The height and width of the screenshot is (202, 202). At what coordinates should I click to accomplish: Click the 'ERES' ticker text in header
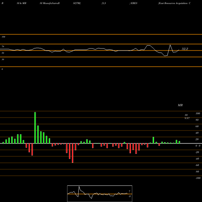[x=134, y=3]
